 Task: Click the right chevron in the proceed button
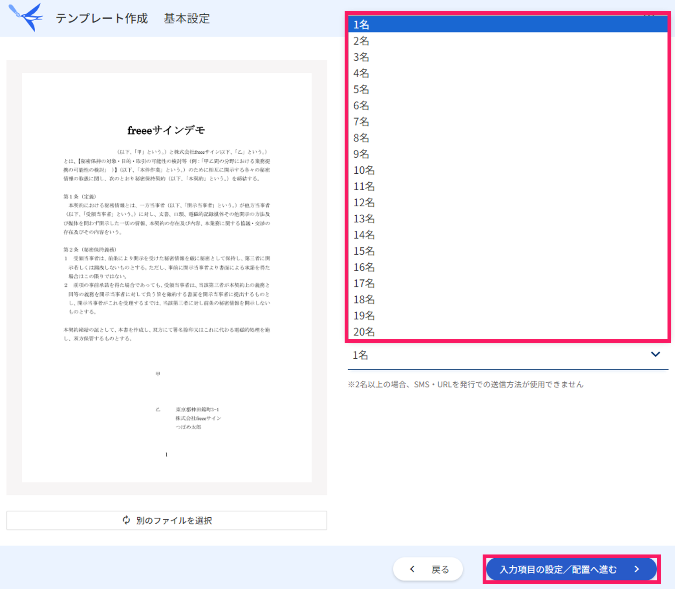click(x=636, y=569)
